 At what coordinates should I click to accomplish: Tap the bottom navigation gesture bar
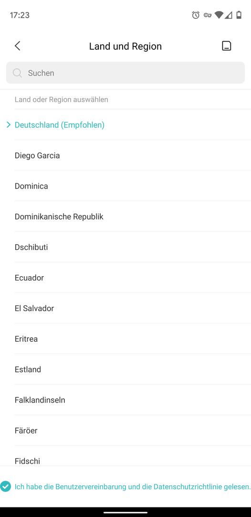pos(125,512)
